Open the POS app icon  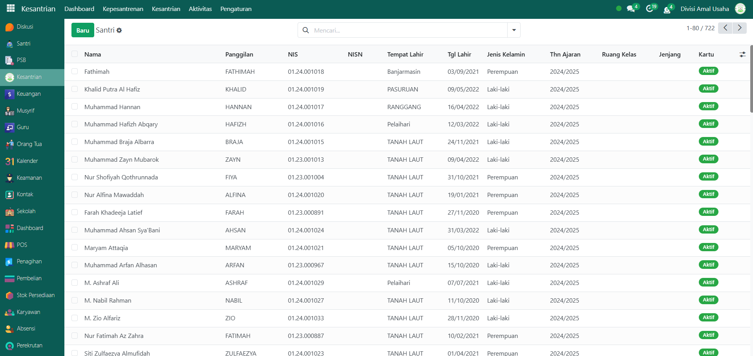(10, 245)
